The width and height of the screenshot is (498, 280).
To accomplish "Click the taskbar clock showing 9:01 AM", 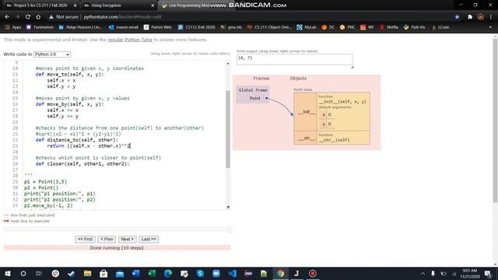I will 470,274.
